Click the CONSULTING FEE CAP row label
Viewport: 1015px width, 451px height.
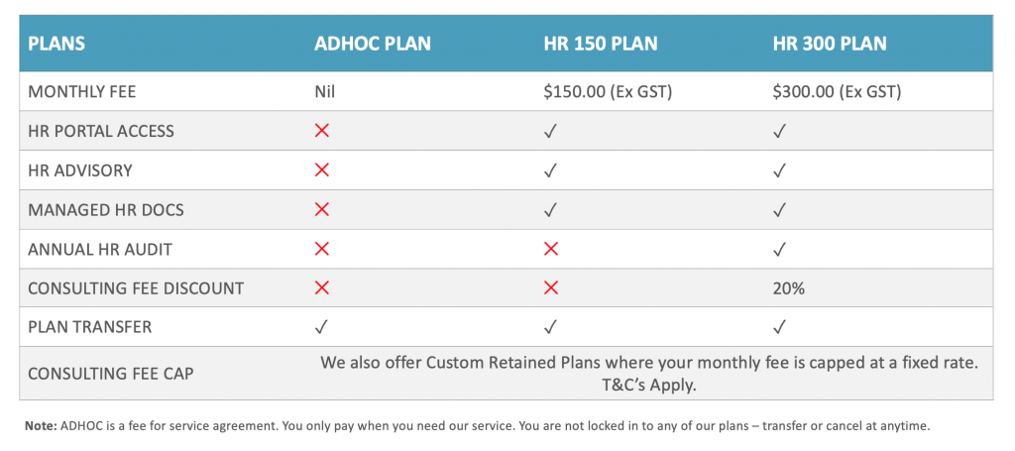tap(111, 374)
